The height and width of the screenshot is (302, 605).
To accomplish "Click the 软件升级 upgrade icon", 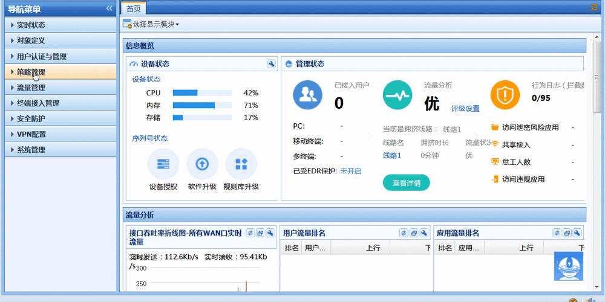I will [x=202, y=164].
